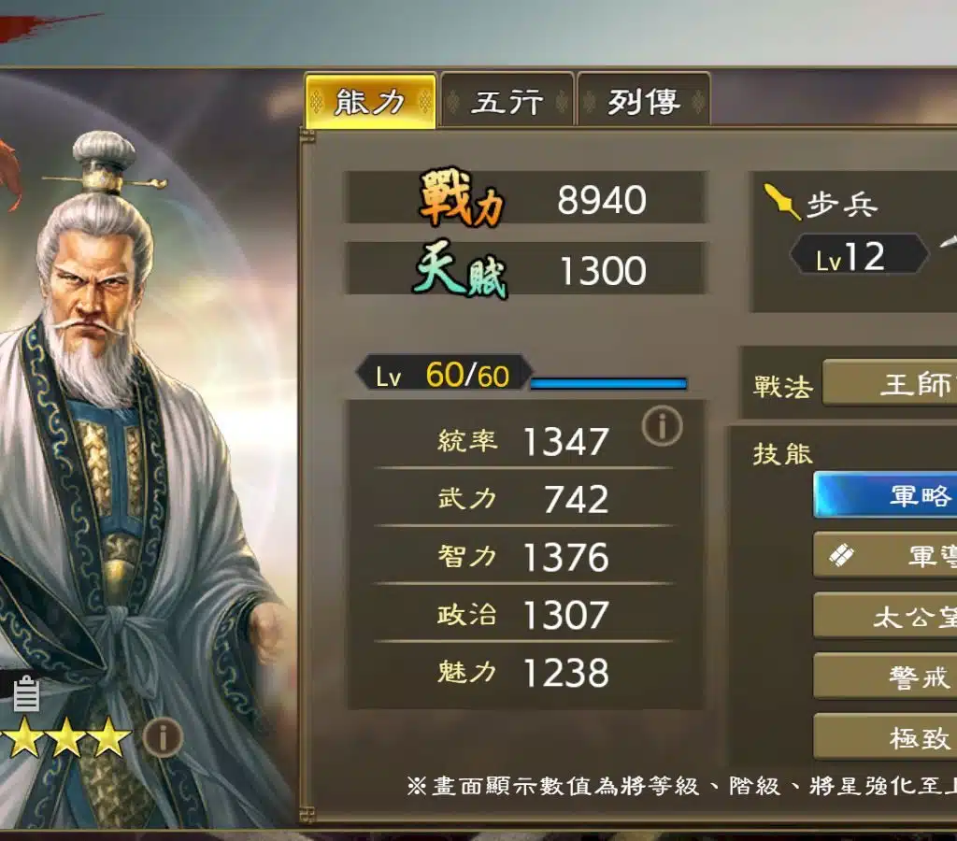The width and height of the screenshot is (957, 841).
Task: Open stats info icon beside 統率
Action: pos(662,425)
